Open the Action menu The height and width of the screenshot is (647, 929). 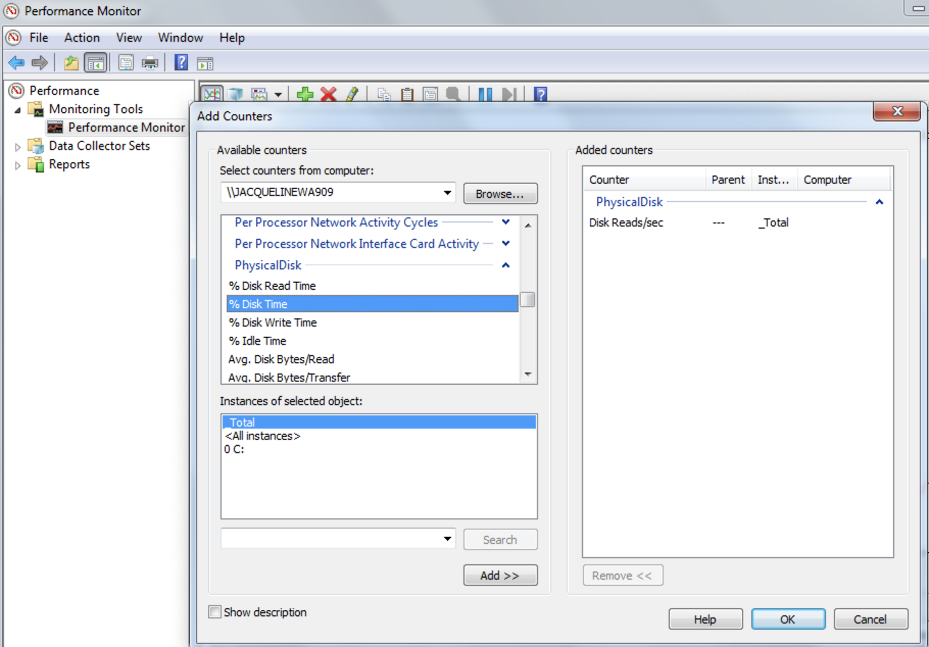pos(82,37)
